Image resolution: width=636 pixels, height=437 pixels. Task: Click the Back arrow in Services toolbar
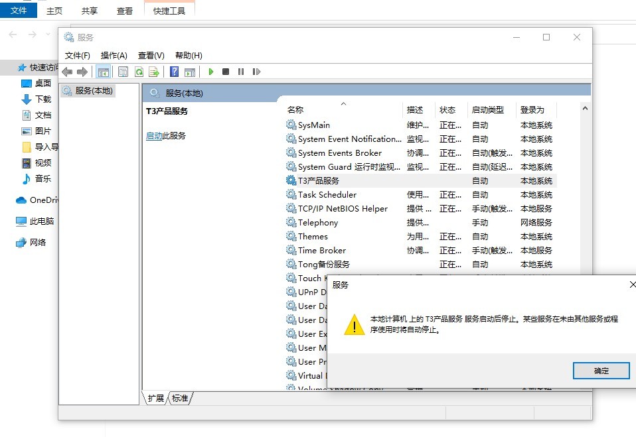67,72
